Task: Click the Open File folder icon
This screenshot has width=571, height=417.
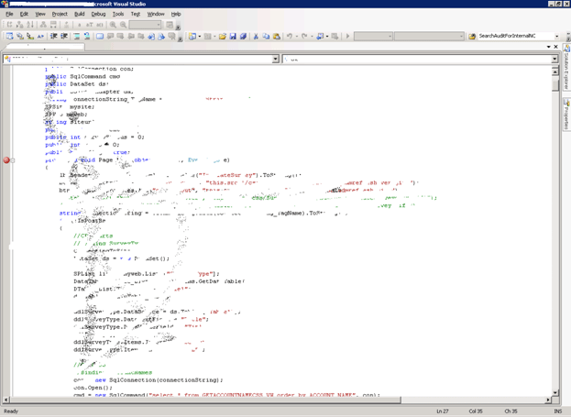Action: [x=223, y=36]
